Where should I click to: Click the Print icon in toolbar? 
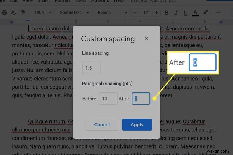tap(4, 12)
